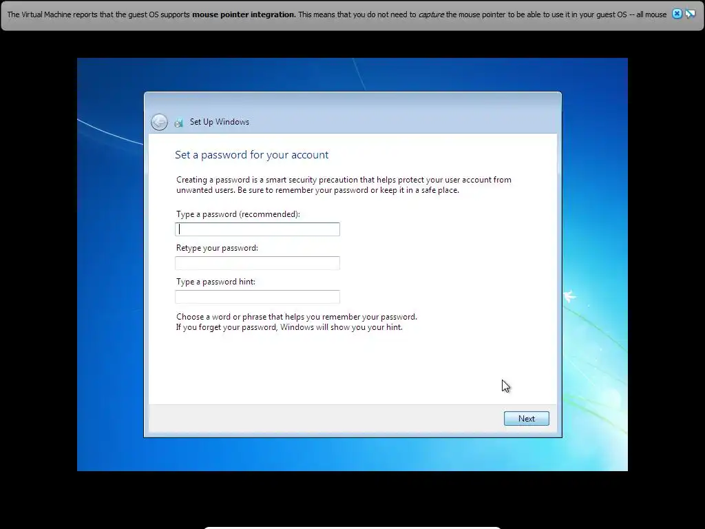
Task: Click the 'Type a password hint:' label
Action: (x=215, y=282)
